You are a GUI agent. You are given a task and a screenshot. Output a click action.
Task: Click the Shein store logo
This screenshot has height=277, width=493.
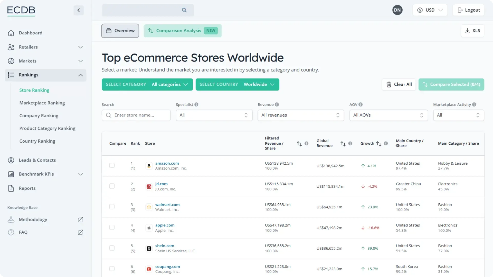149,248
